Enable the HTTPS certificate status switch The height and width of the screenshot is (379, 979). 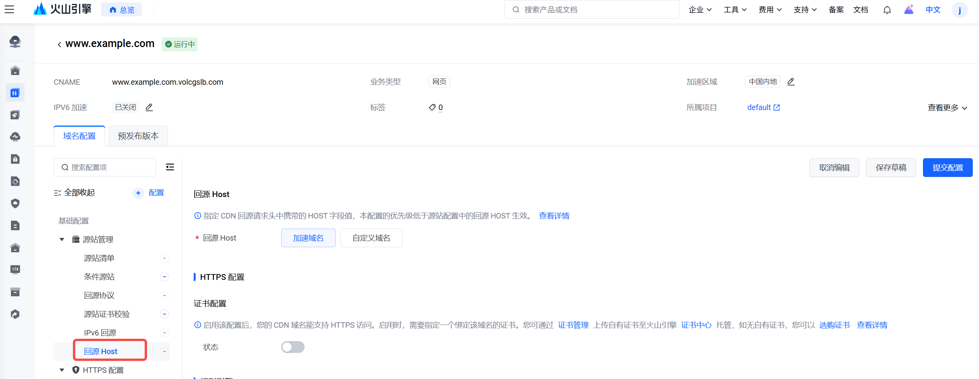292,347
